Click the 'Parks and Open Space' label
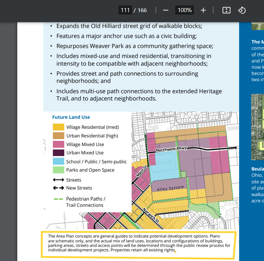This screenshot has width=264, height=261. pos(90,170)
